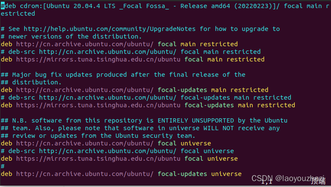Click '## N.B. software from this repository' comment
Screen dimensions: 331x187
tap(144, 120)
